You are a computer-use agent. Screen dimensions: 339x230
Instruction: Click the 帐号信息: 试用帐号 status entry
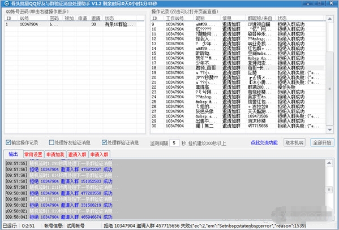click(x=64, y=226)
